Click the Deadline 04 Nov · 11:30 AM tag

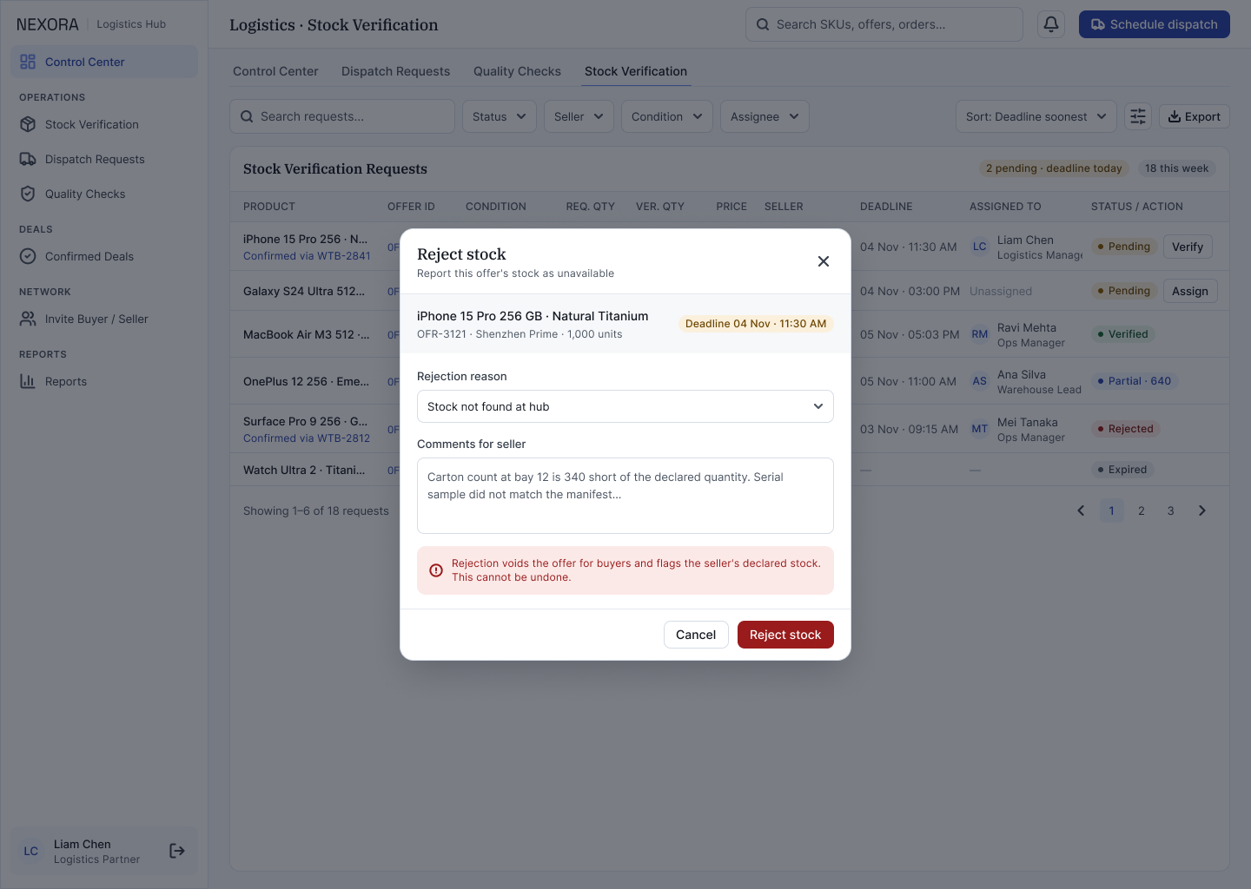[x=756, y=324]
